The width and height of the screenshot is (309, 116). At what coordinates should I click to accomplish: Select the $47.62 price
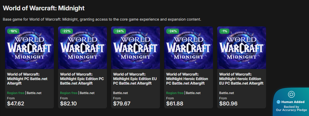click(16, 103)
